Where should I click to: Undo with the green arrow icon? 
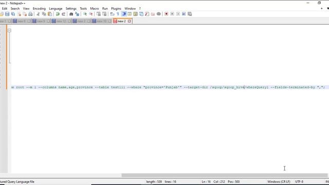58,14
